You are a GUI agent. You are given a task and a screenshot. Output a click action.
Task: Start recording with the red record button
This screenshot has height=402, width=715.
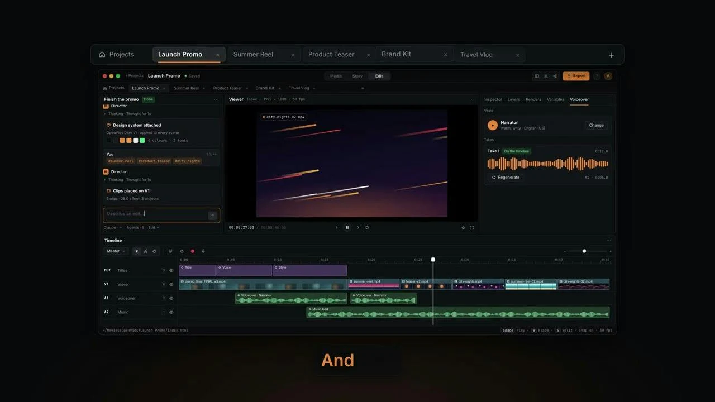193,251
